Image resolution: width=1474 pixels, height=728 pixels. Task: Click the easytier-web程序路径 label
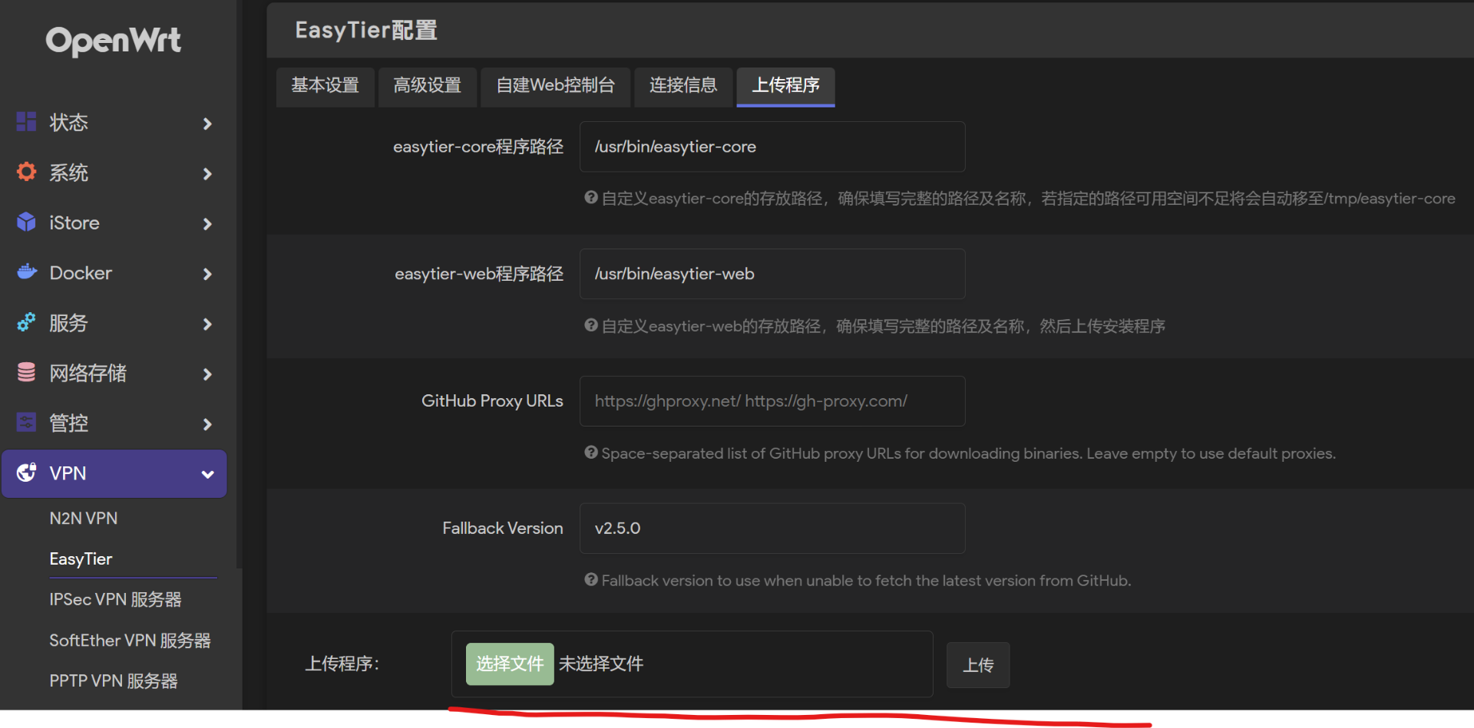pyautogui.click(x=479, y=274)
